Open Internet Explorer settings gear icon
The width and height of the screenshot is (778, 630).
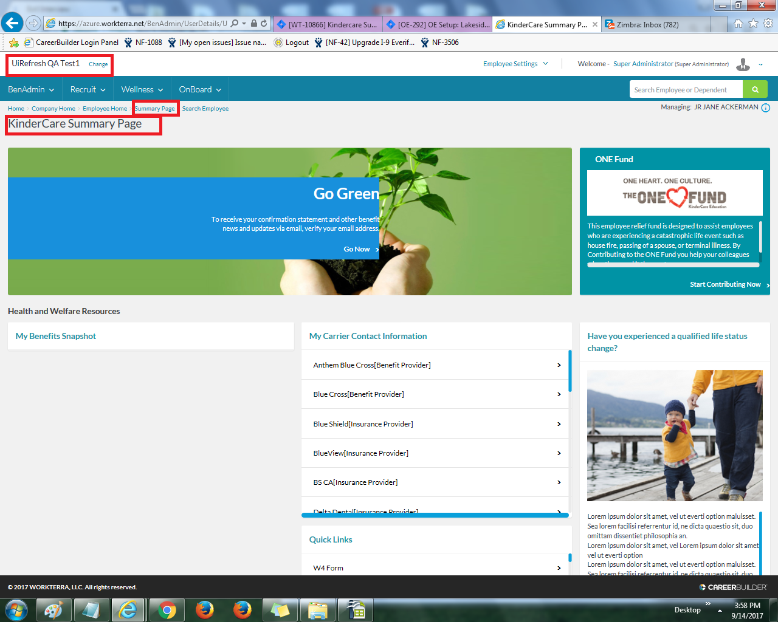point(767,22)
